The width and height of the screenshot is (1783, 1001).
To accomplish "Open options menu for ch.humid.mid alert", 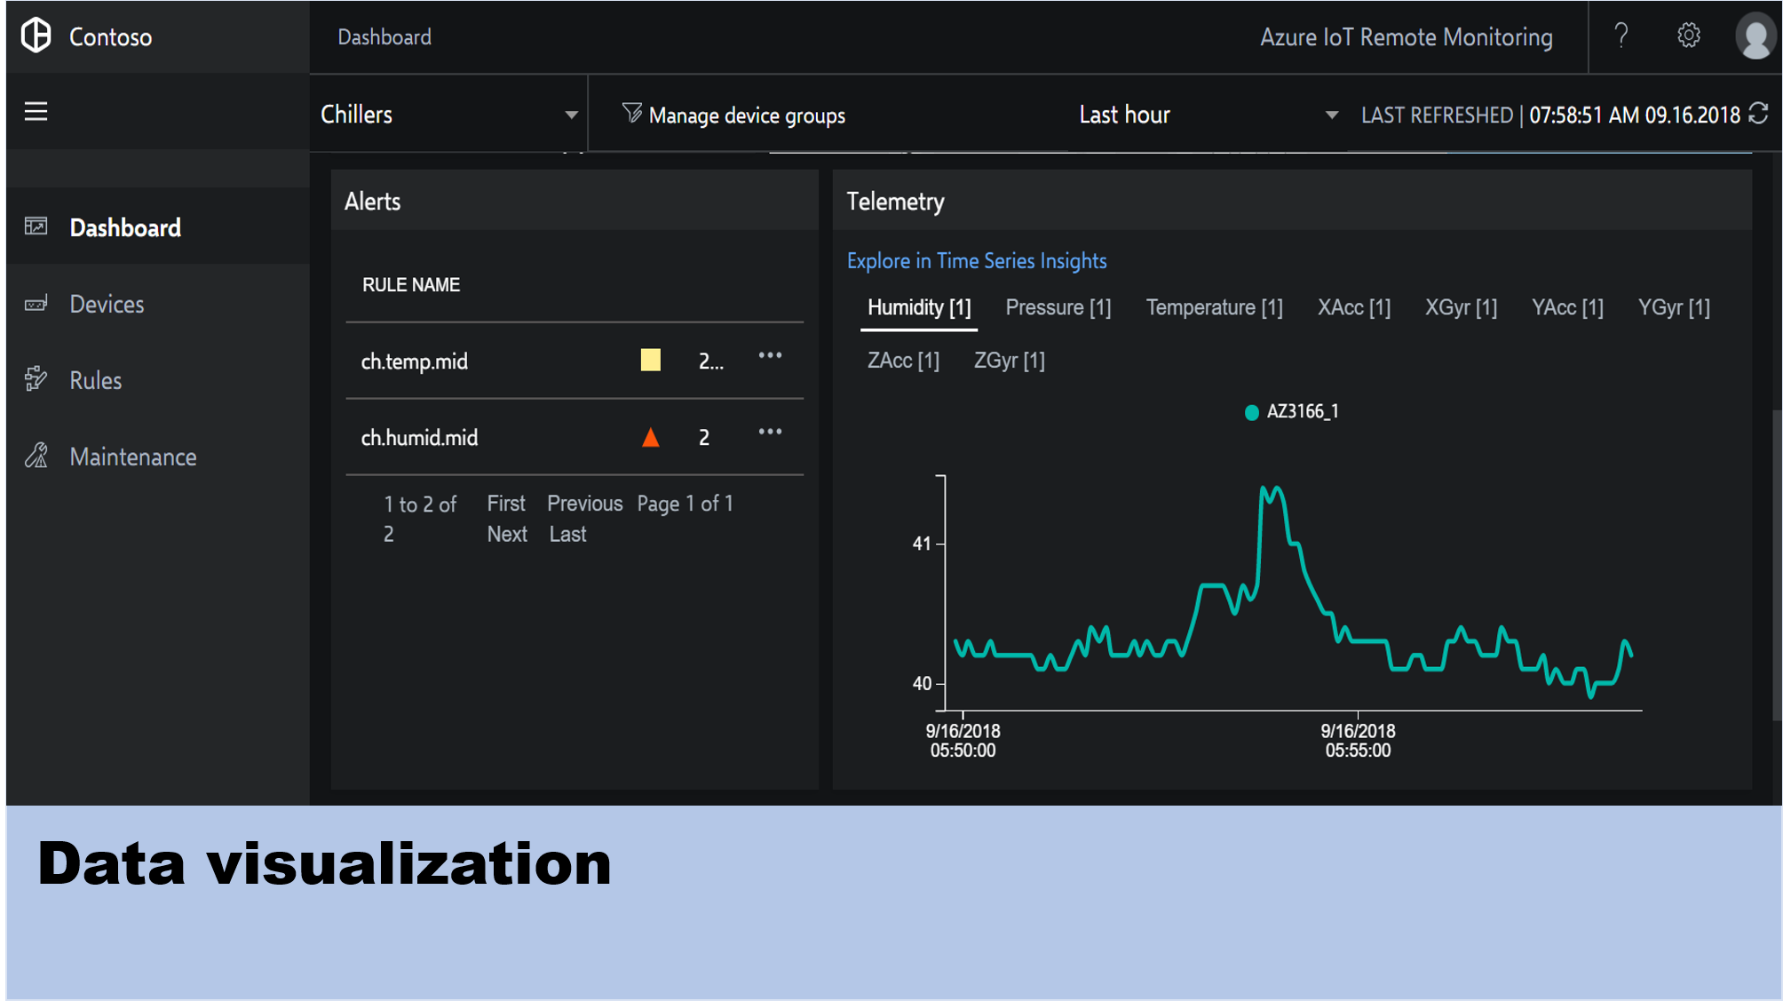I will 770,433.
